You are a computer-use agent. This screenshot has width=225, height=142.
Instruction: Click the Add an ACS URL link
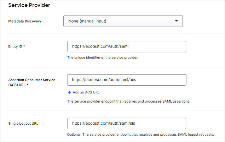click(86, 92)
